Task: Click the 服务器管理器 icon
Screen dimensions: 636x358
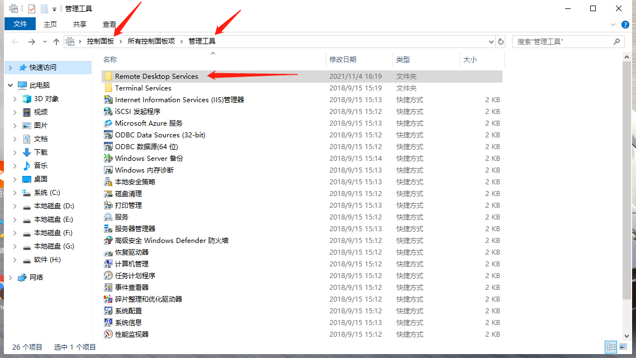Action: (x=108, y=230)
